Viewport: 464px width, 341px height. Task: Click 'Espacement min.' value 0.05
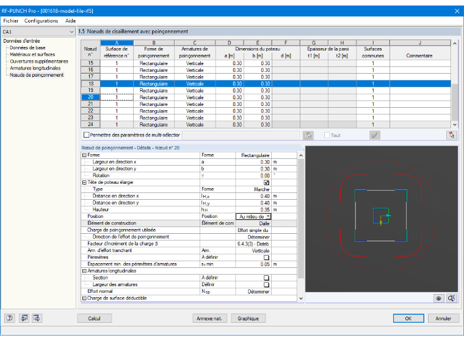253,264
